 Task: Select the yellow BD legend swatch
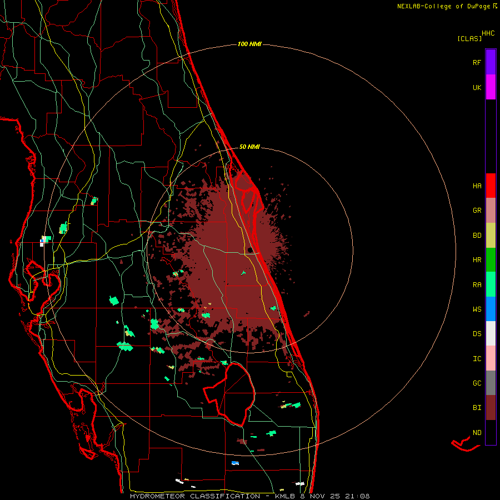pos(491,236)
